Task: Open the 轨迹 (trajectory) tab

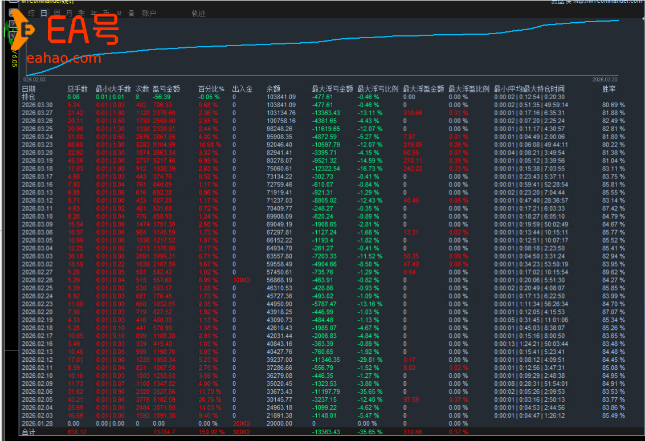Action: 198,13
